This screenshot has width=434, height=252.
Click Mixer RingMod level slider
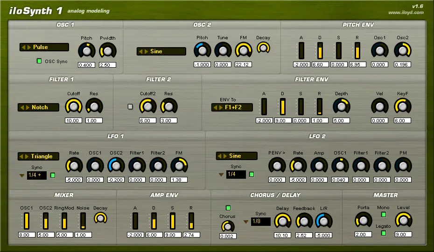tap(64, 221)
